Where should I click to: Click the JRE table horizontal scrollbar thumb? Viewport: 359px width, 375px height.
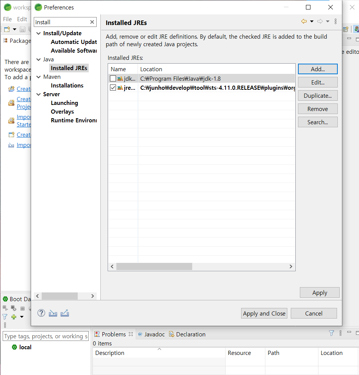(x=154, y=266)
